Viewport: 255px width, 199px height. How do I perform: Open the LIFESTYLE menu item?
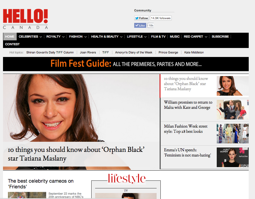(x=135, y=37)
